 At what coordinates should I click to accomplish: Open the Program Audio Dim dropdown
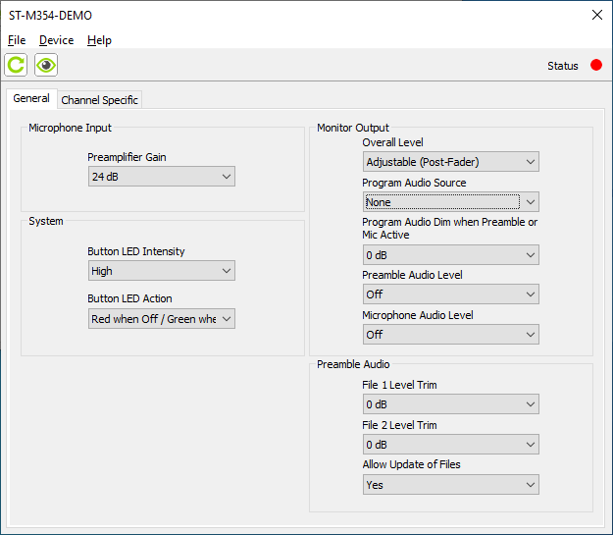tap(450, 255)
